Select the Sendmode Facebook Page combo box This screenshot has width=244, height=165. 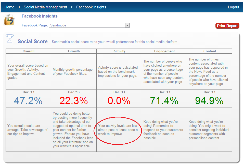(x=87, y=25)
